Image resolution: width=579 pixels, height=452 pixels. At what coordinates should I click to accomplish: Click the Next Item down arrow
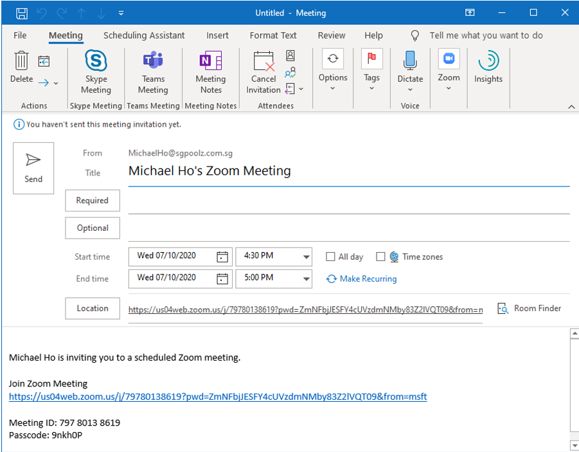coord(101,14)
